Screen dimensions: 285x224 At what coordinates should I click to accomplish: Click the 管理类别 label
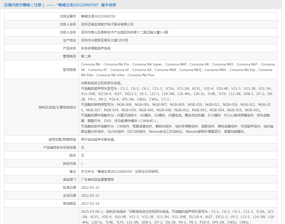click(x=69, y=56)
